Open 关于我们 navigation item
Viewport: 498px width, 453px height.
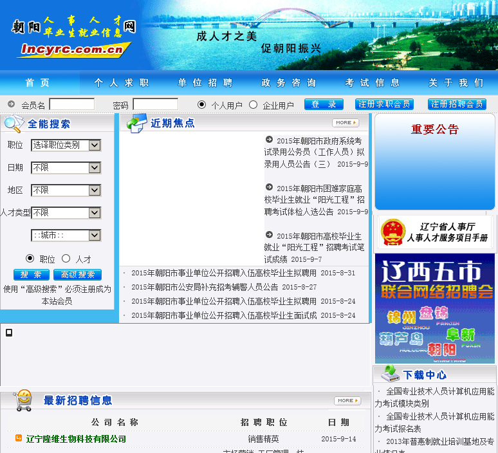pos(456,82)
